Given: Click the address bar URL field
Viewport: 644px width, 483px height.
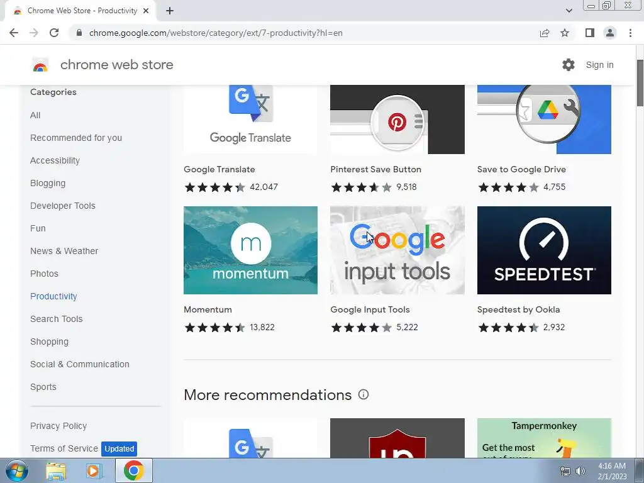Looking at the screenshot, I should [304, 33].
